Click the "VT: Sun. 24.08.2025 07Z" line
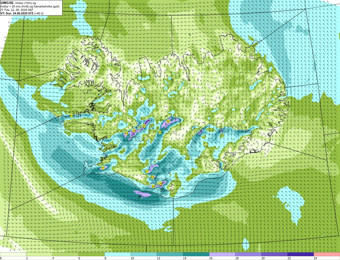This screenshot has width=340, height=260. [17, 13]
